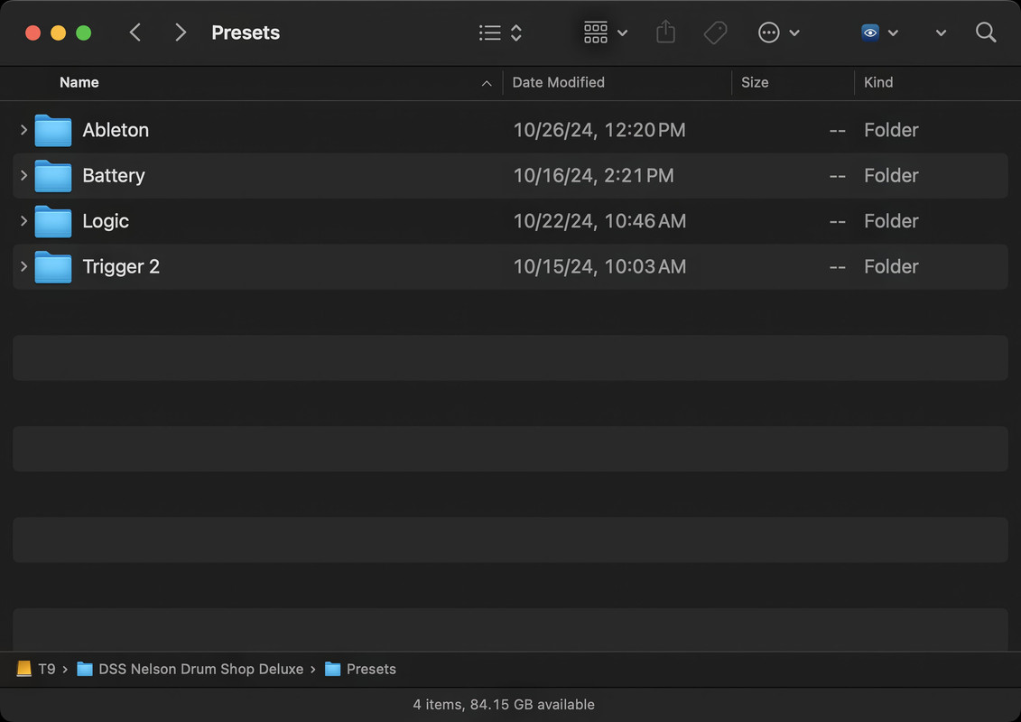The height and width of the screenshot is (722, 1021).
Task: Click T9 drive in the path bar
Action: [36, 669]
